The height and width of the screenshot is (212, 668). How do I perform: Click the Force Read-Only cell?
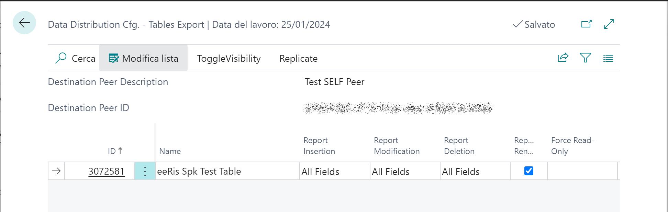[582, 171]
